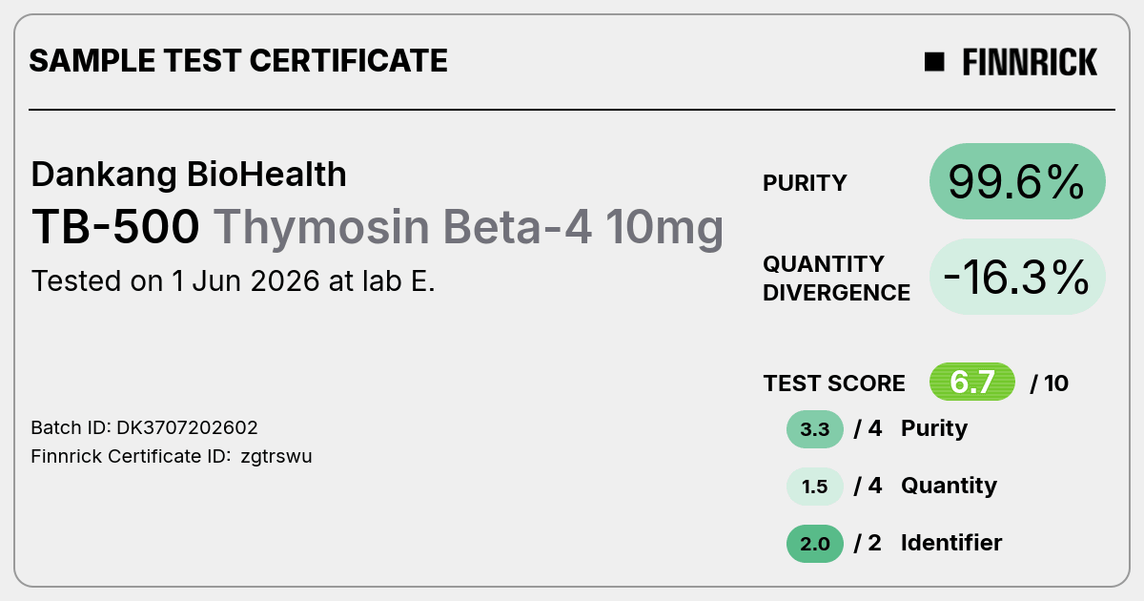Screen dimensions: 1144x601
Task: Select the -16.3% quantity divergence badge
Action: click(x=1017, y=278)
